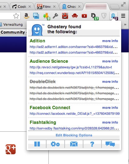The width and height of the screenshot is (129, 164).
Task: Open the connect.facebook.net all.js URL
Action: [x=75, y=114]
